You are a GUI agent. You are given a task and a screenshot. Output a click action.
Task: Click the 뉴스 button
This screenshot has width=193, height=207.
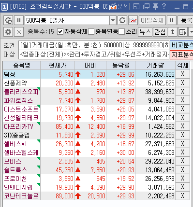pos(145,32)
